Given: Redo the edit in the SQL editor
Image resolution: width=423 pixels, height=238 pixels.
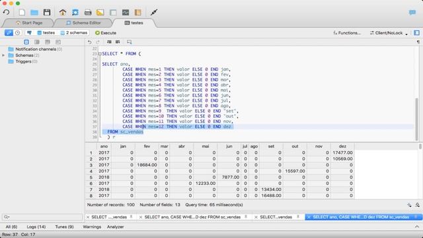Looking at the screenshot, I should (98, 42).
